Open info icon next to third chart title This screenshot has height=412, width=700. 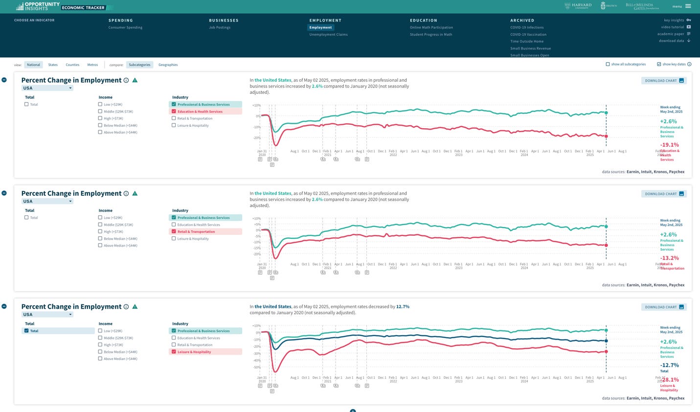pyautogui.click(x=126, y=307)
